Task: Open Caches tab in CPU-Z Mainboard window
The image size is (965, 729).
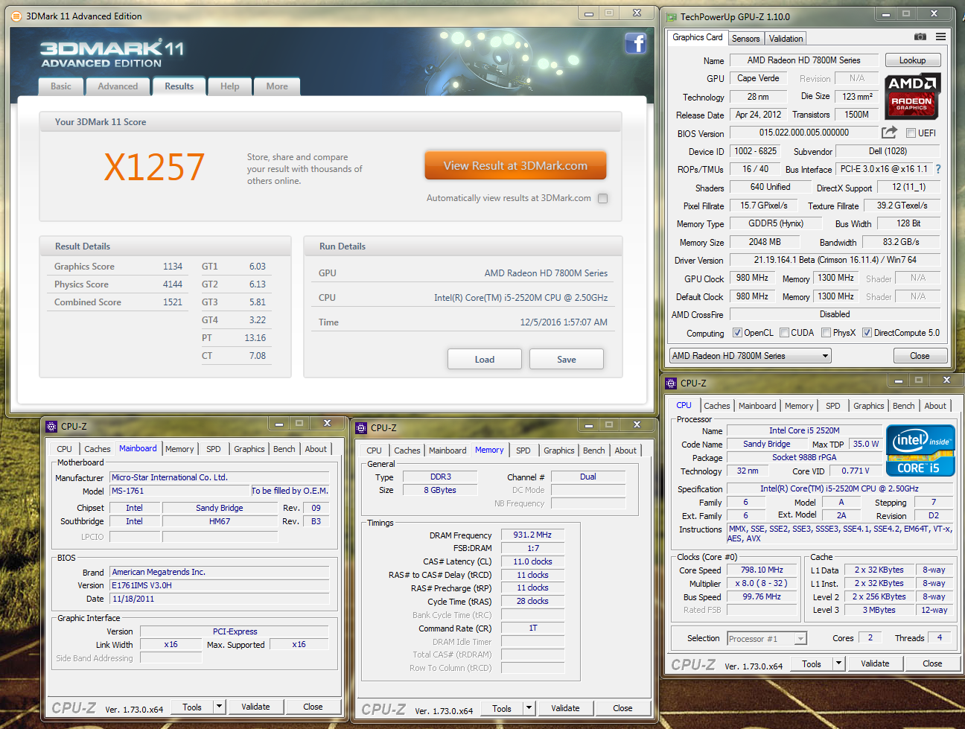Action: (98, 449)
